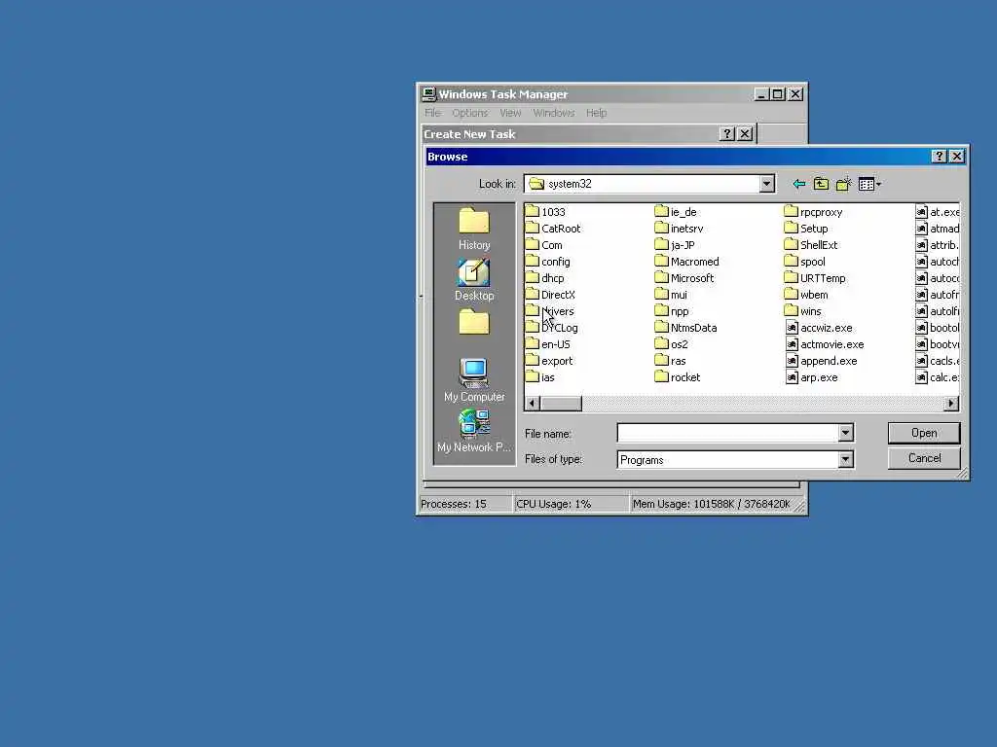The image size is (997, 747).
Task: Select the CatRoot folder
Action: click(x=553, y=229)
